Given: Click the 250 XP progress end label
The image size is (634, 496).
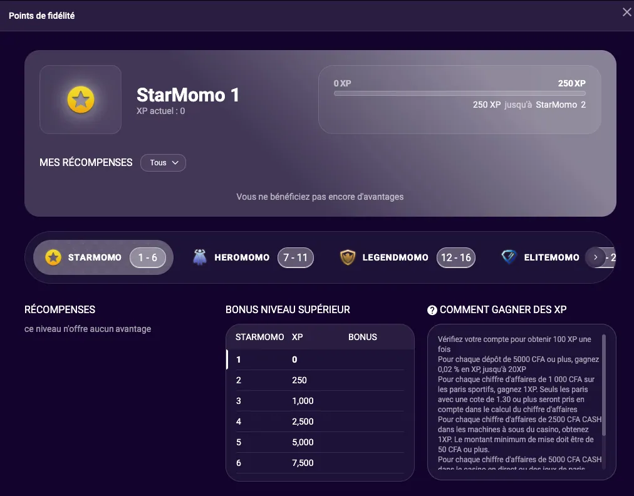Looking at the screenshot, I should tap(572, 83).
